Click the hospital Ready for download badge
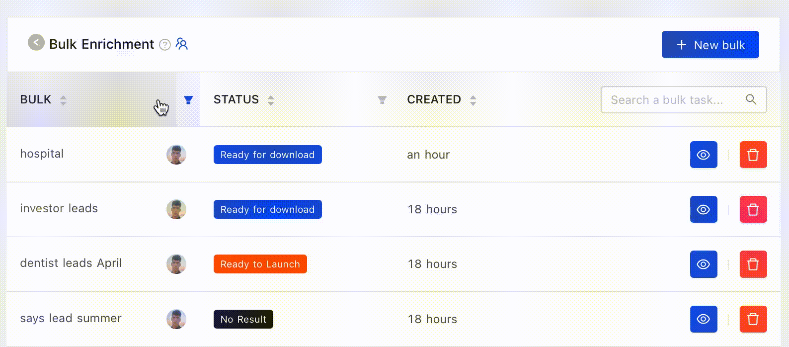This screenshot has height=347, width=789. pos(268,155)
